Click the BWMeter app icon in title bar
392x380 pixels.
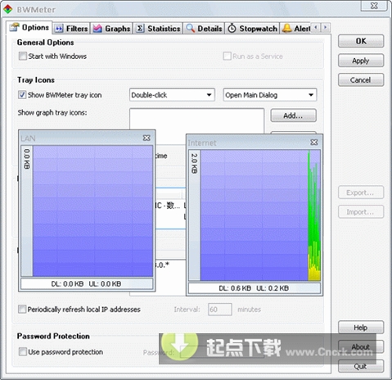tap(7, 9)
